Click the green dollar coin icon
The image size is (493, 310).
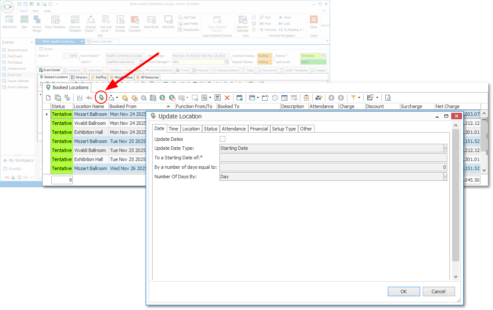[162, 98]
